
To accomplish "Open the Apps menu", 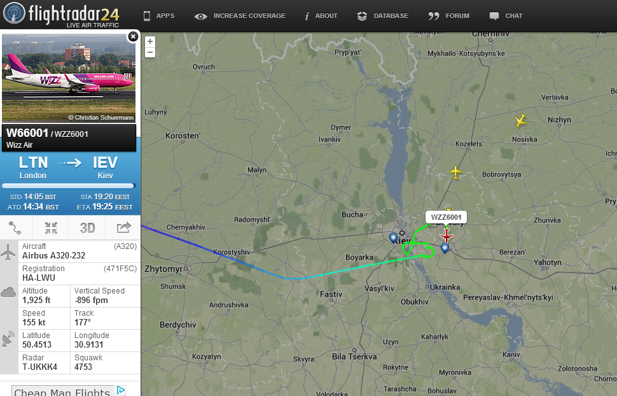I will pyautogui.click(x=158, y=16).
